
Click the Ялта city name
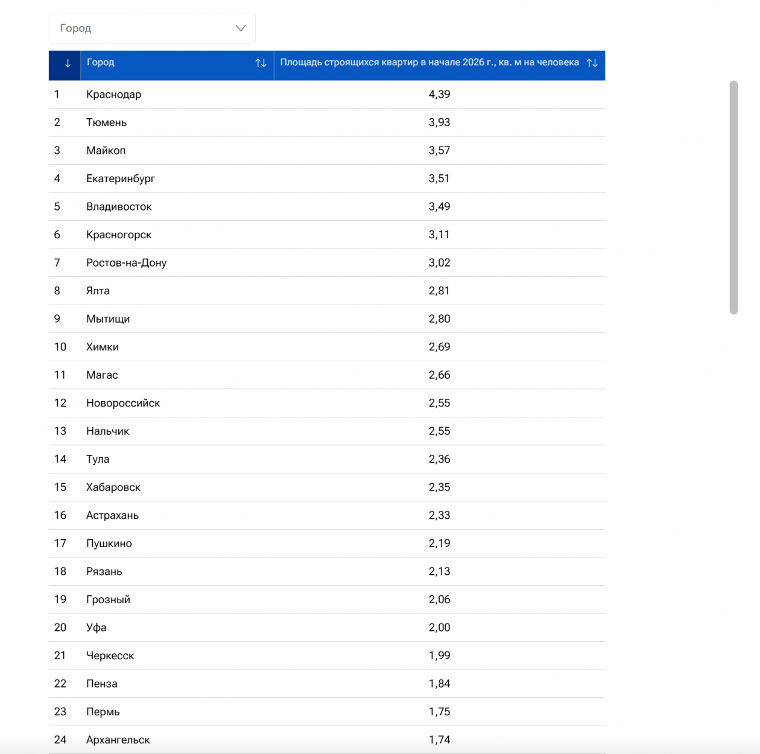point(98,291)
